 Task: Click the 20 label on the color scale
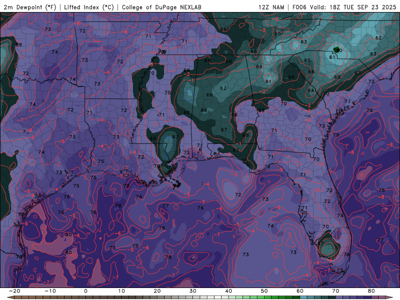pos(157,291)
